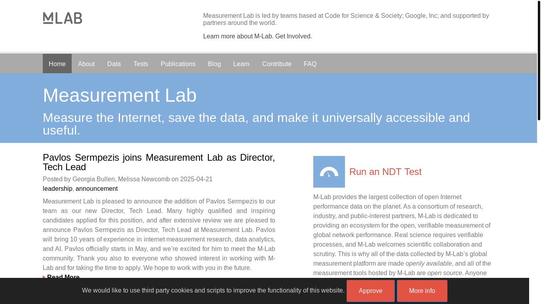Visit the Blog section
The width and height of the screenshot is (541, 304).
[214, 64]
